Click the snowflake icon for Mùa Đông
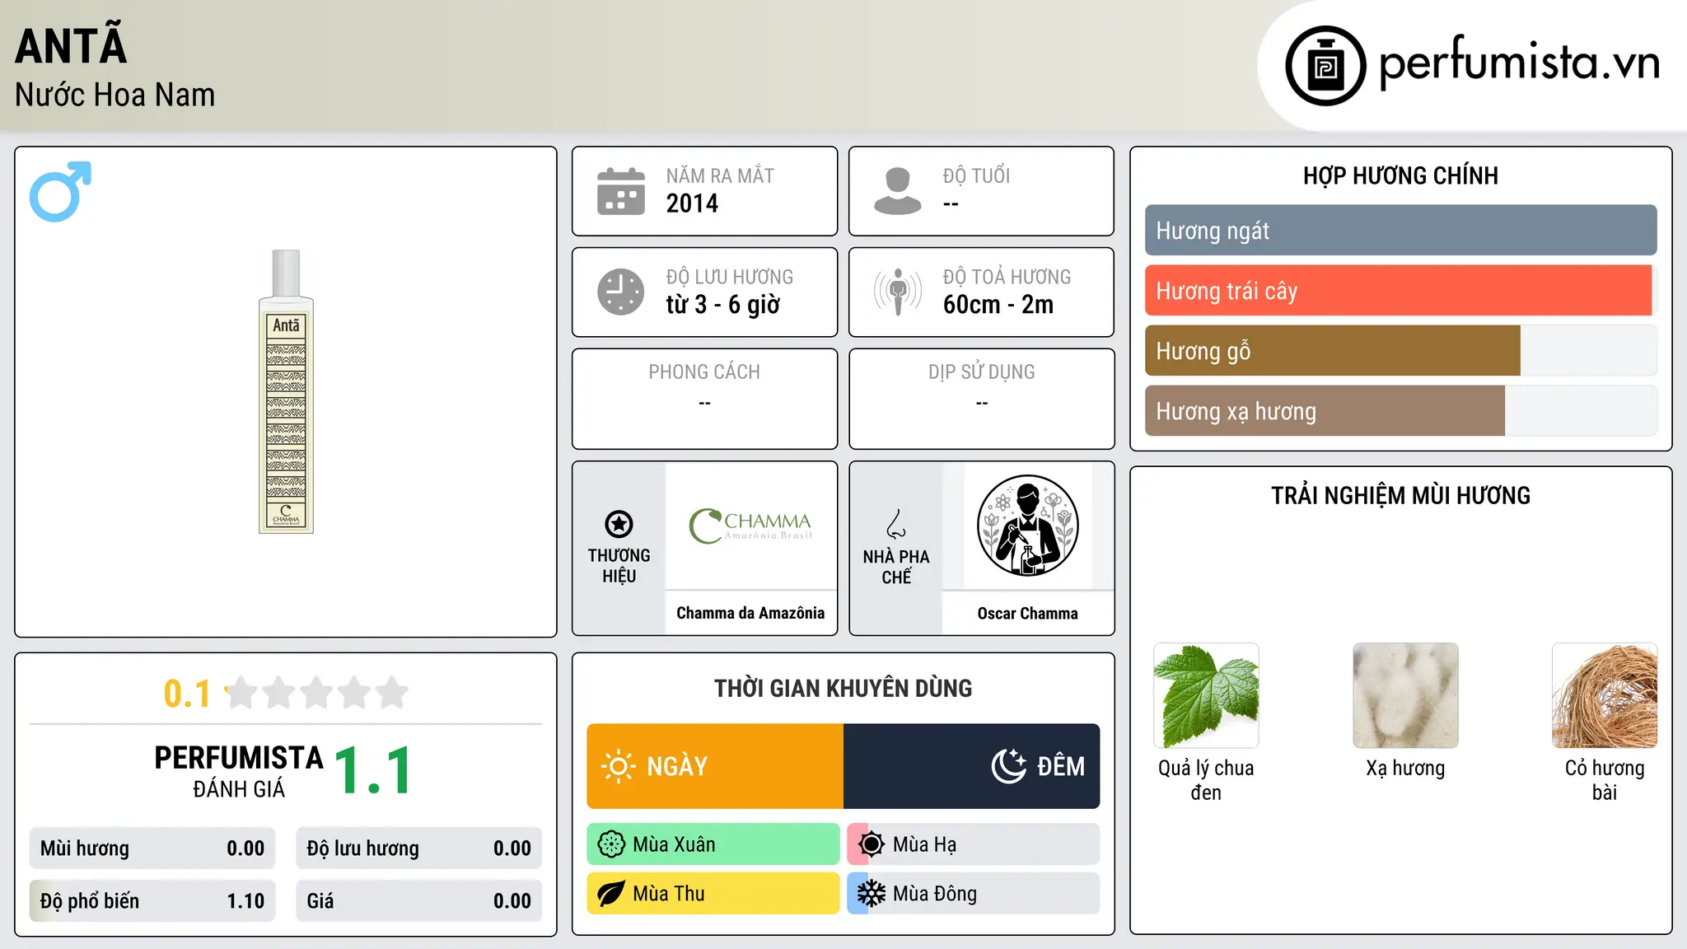The image size is (1687, 949). [x=872, y=894]
